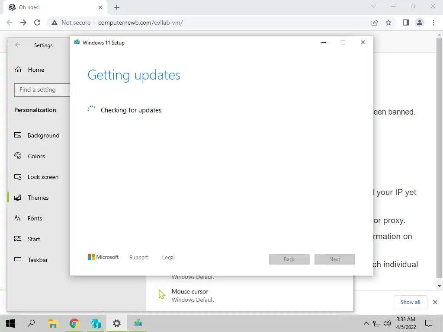The width and height of the screenshot is (443, 332).
Task: Open the Windows Start menu
Action: (10, 323)
